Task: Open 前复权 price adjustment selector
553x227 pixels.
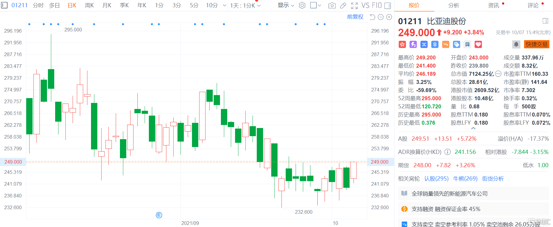Action: 355,17
